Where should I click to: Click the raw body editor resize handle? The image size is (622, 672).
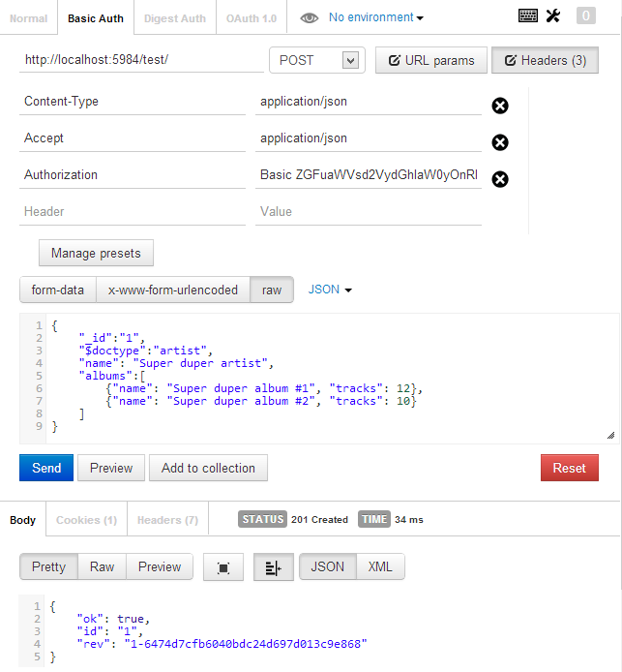coord(610,436)
